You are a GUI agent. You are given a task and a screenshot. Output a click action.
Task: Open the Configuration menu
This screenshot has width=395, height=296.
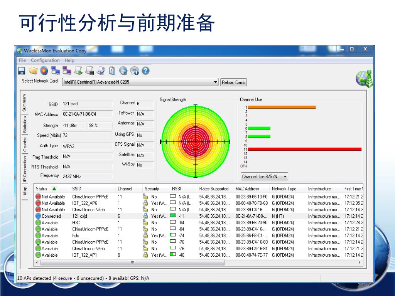[45, 60]
